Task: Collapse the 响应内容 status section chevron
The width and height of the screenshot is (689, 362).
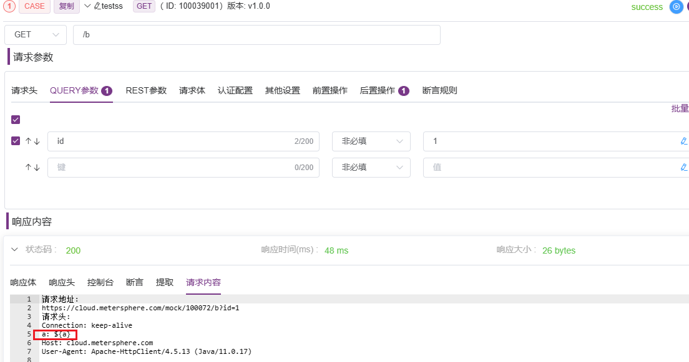Action: pyautogui.click(x=14, y=249)
